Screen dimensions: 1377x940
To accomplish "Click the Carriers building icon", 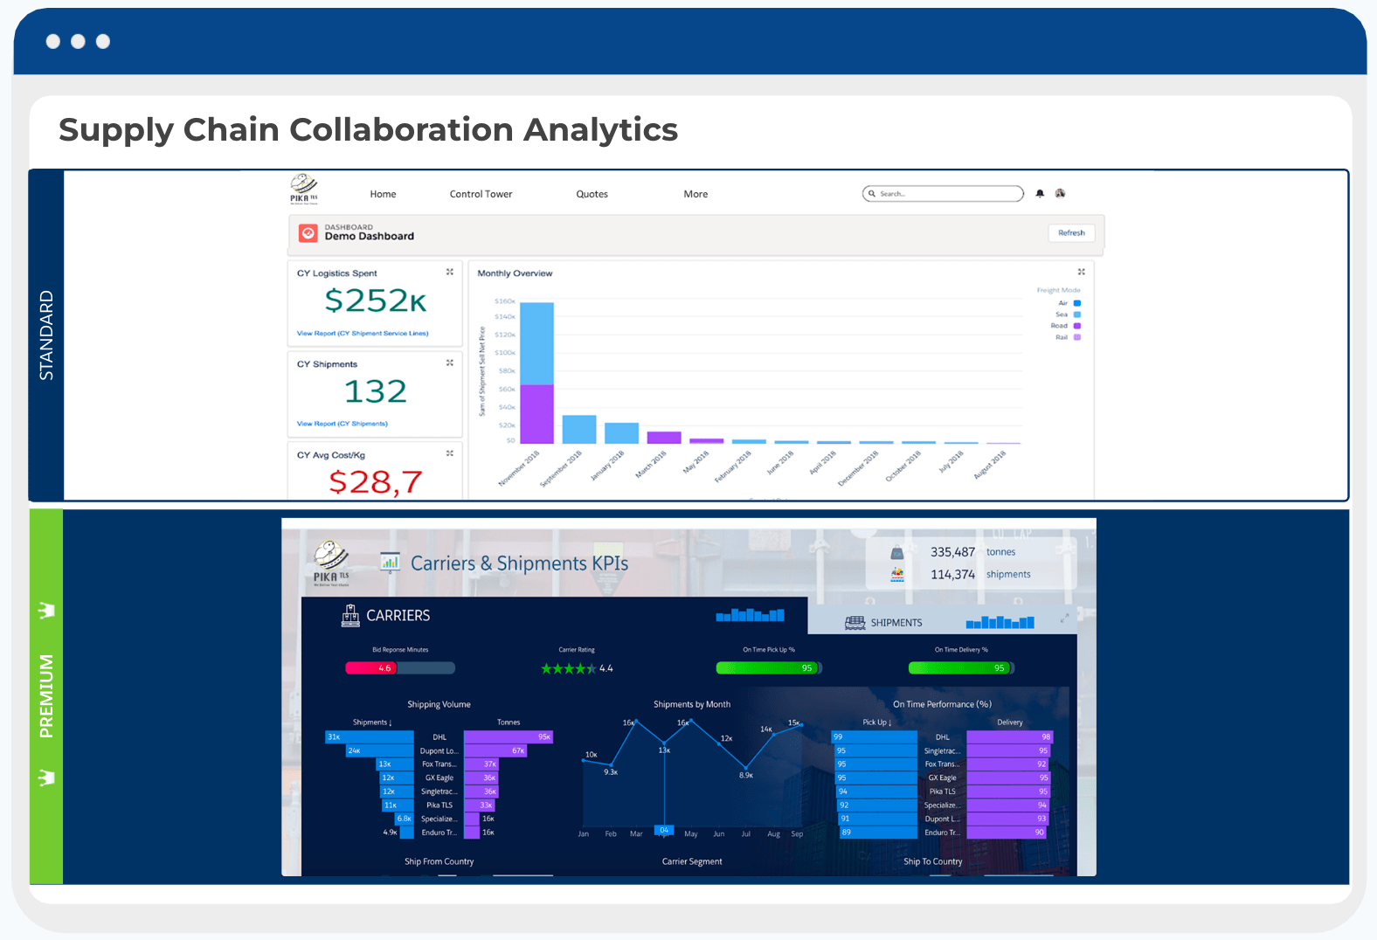I will coord(350,616).
